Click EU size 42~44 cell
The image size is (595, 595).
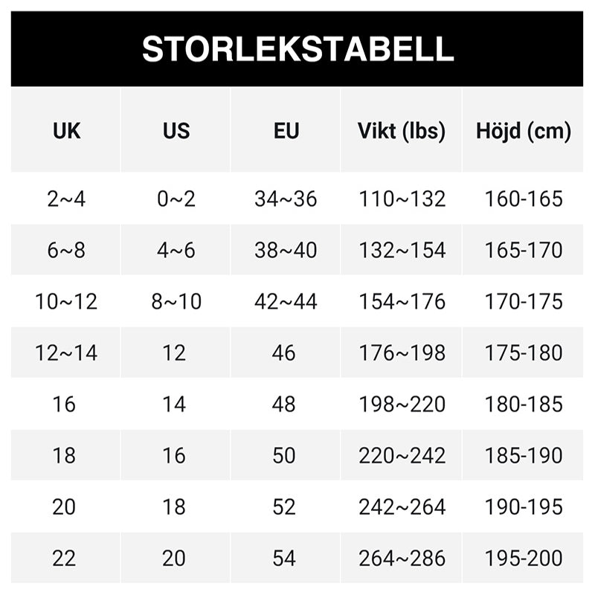pyautogui.click(x=286, y=301)
